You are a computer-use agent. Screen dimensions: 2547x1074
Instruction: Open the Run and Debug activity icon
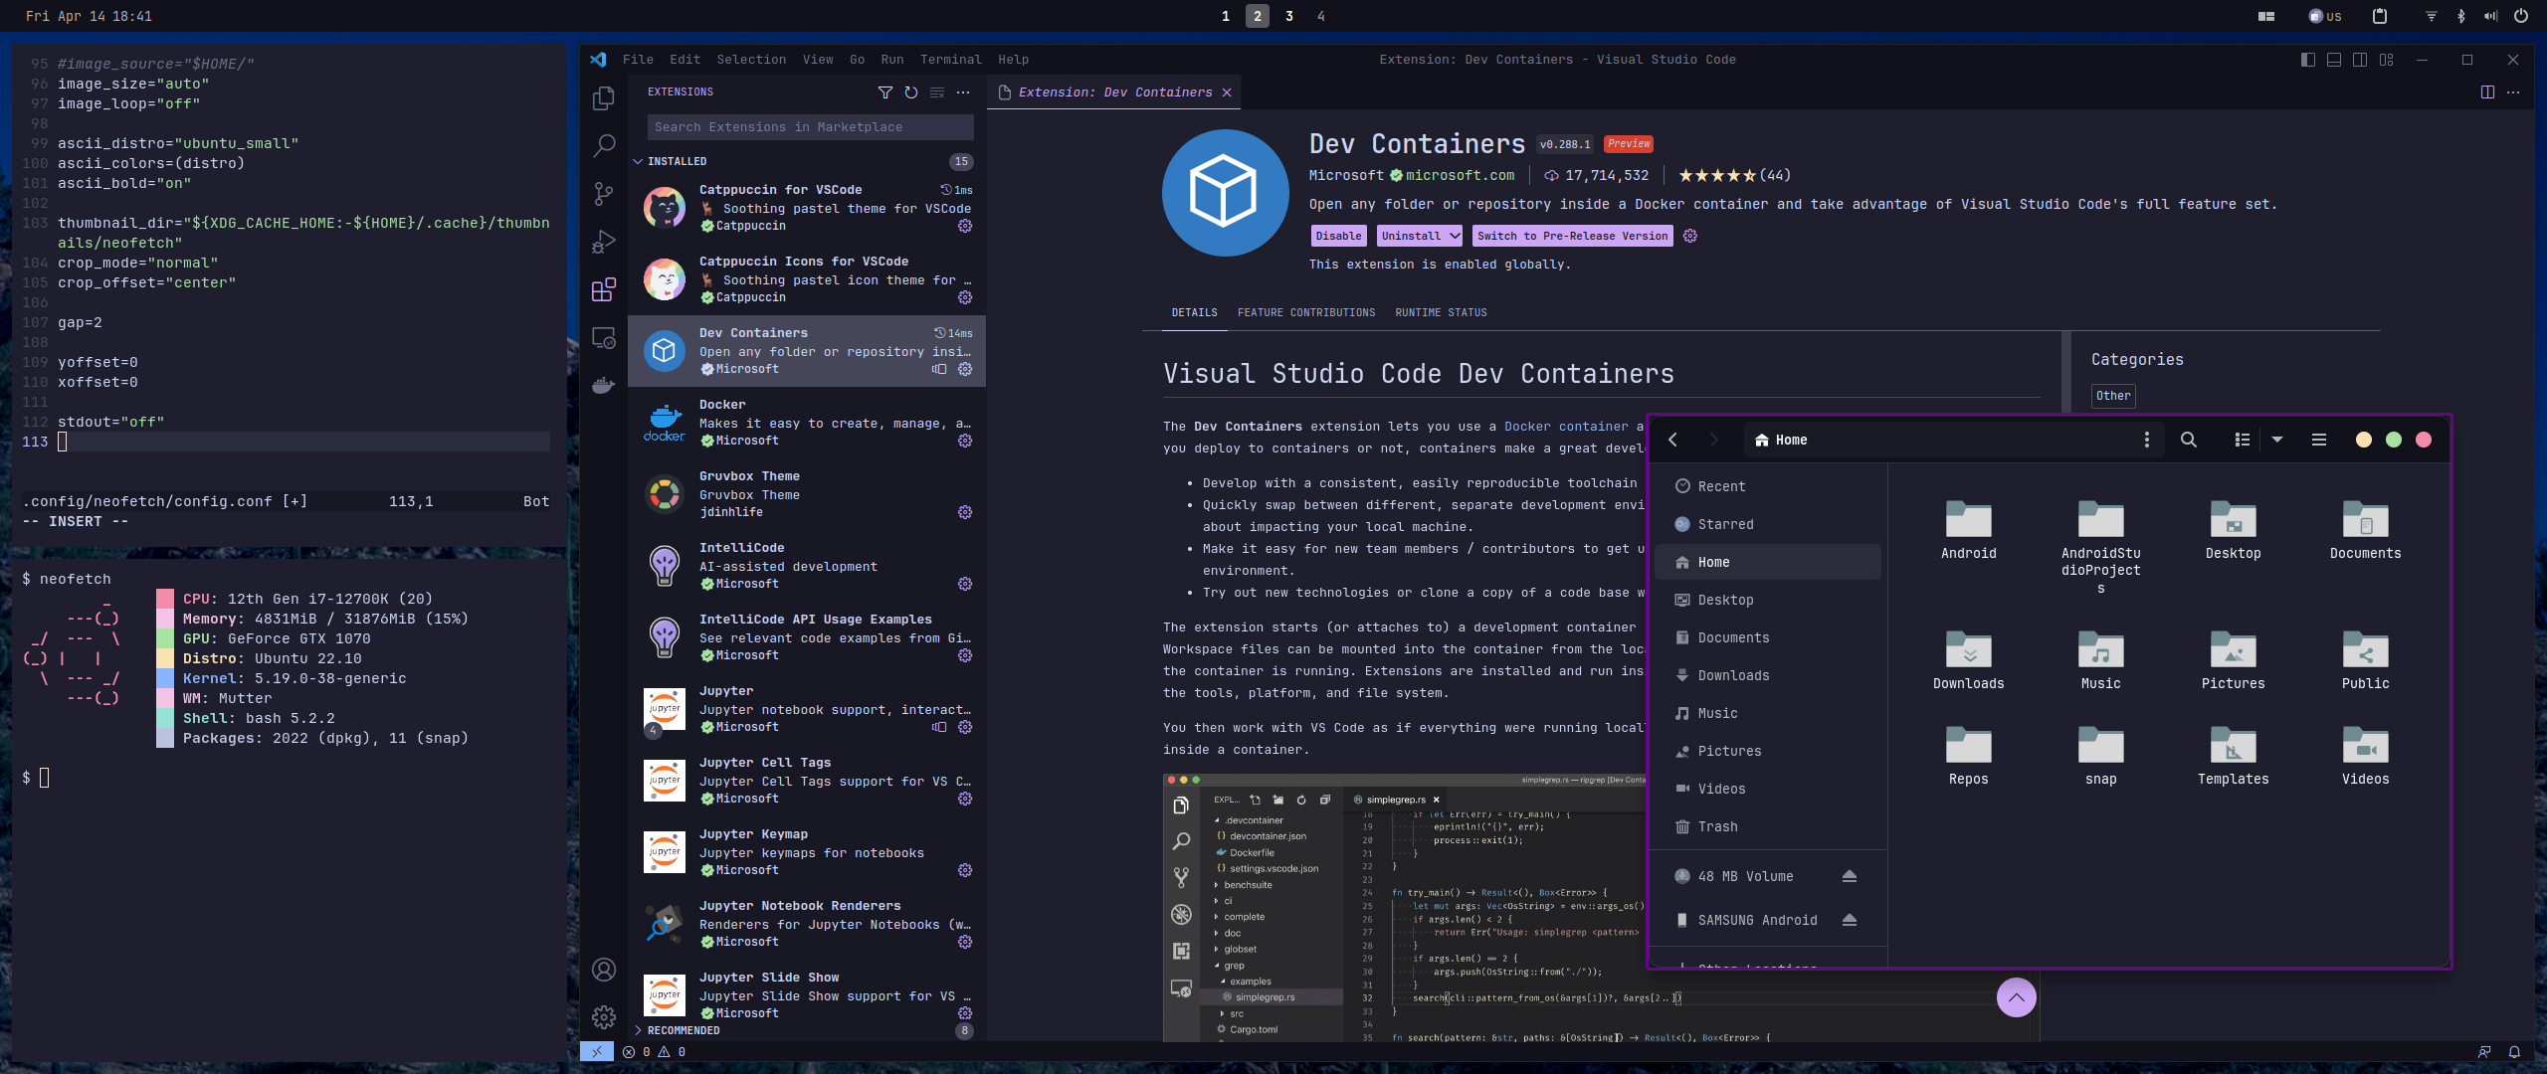coord(603,242)
